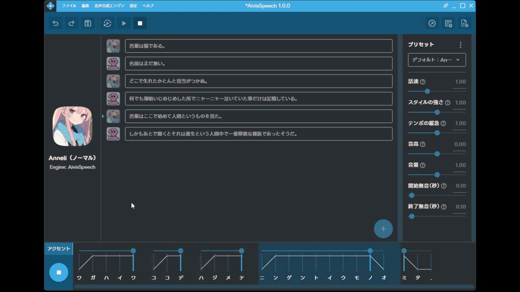Click the Anneli（ノーマル） speaker name label

[x=72, y=158]
